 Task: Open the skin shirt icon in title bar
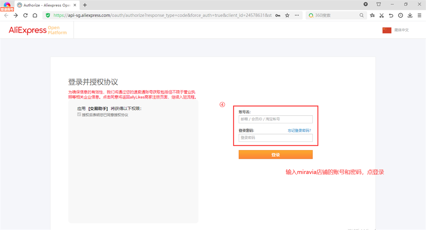379,4
